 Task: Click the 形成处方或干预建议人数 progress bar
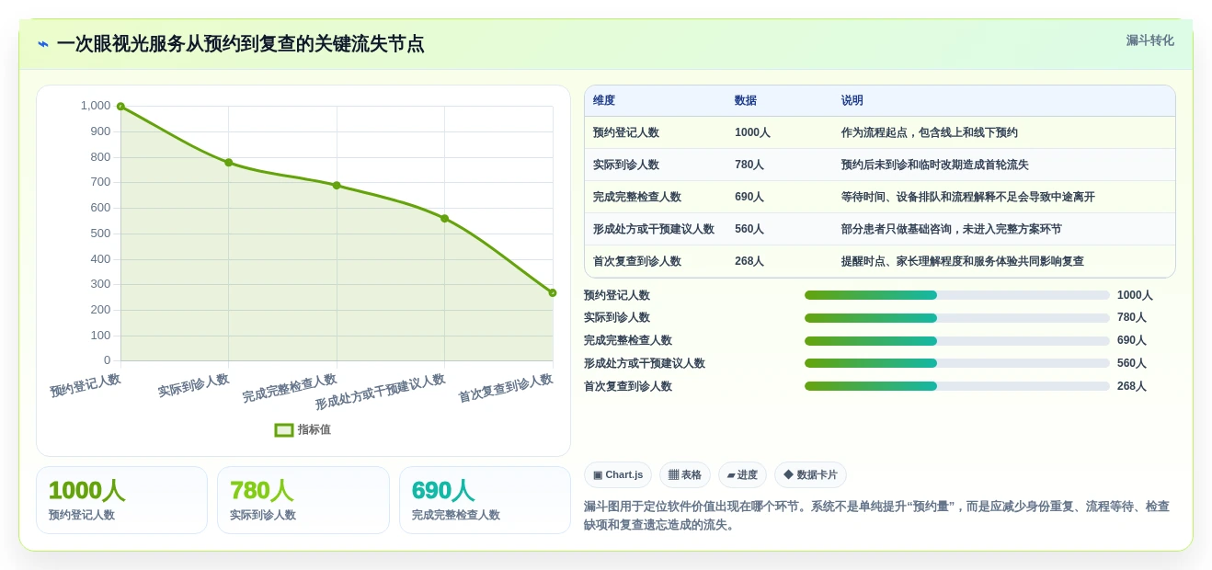click(x=957, y=363)
